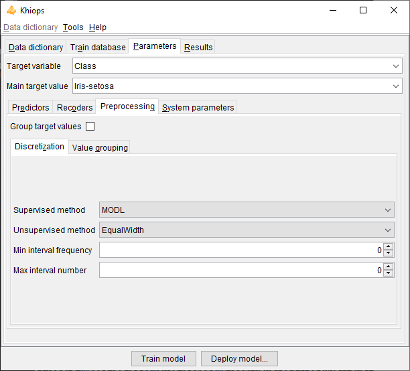Decrease Max interval number with down arrow

[389, 274]
